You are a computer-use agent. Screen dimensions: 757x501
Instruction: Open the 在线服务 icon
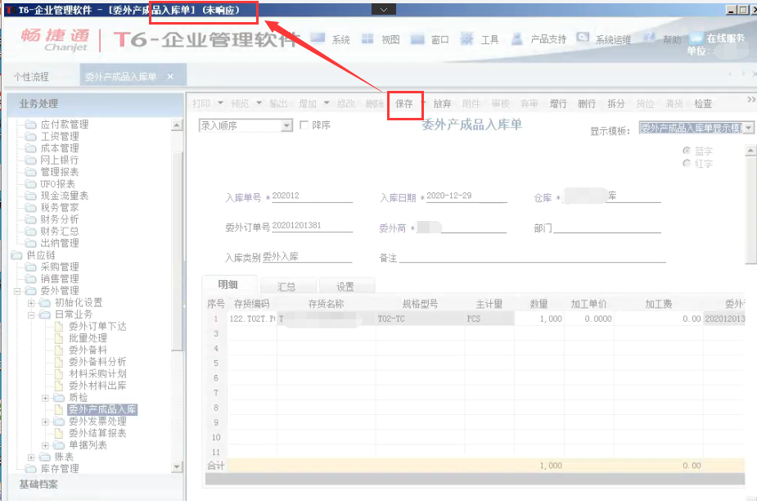[x=696, y=38]
